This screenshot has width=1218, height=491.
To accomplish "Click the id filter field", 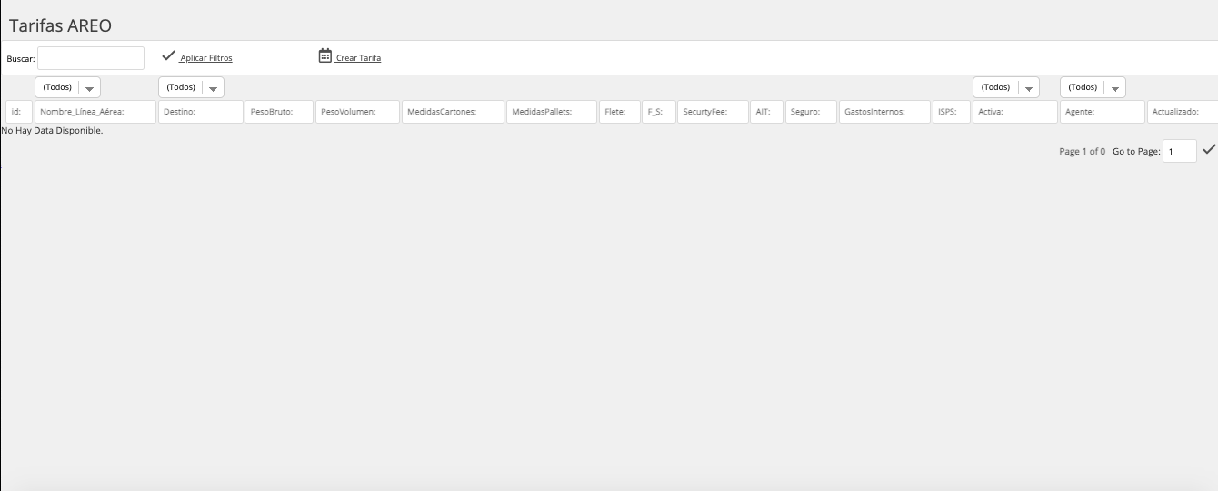I will [x=19, y=112].
